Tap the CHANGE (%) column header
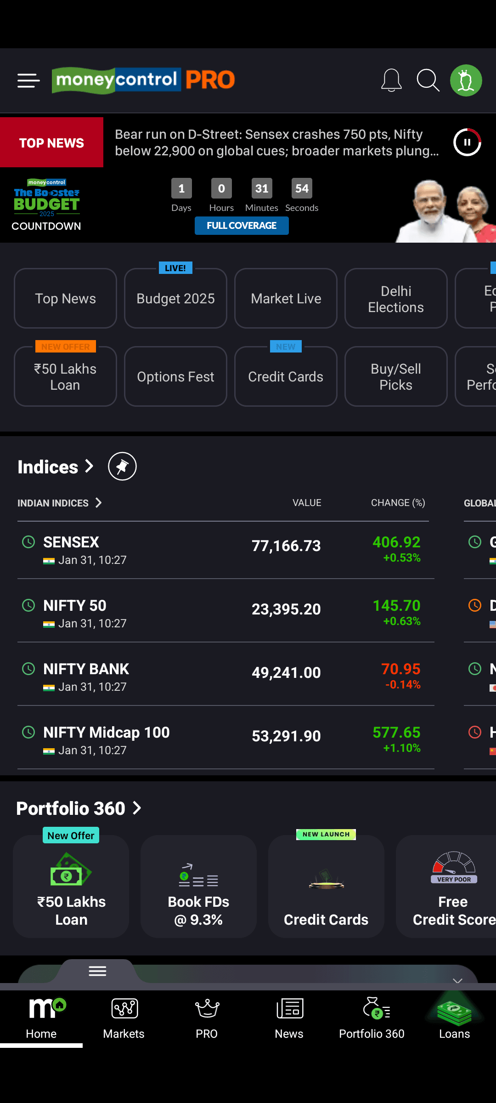This screenshot has width=496, height=1103. point(398,503)
